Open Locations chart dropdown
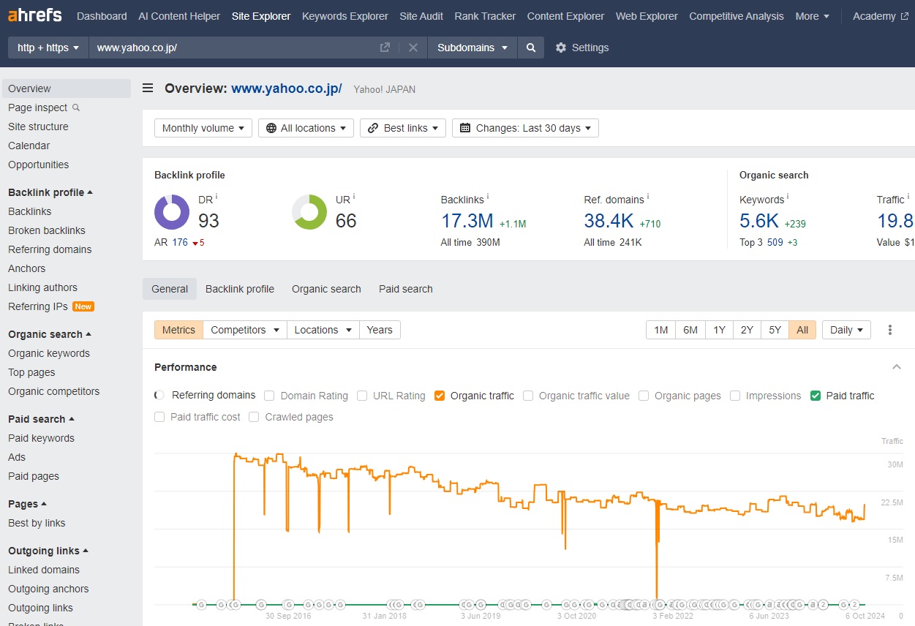The width and height of the screenshot is (915, 626). 323,330
